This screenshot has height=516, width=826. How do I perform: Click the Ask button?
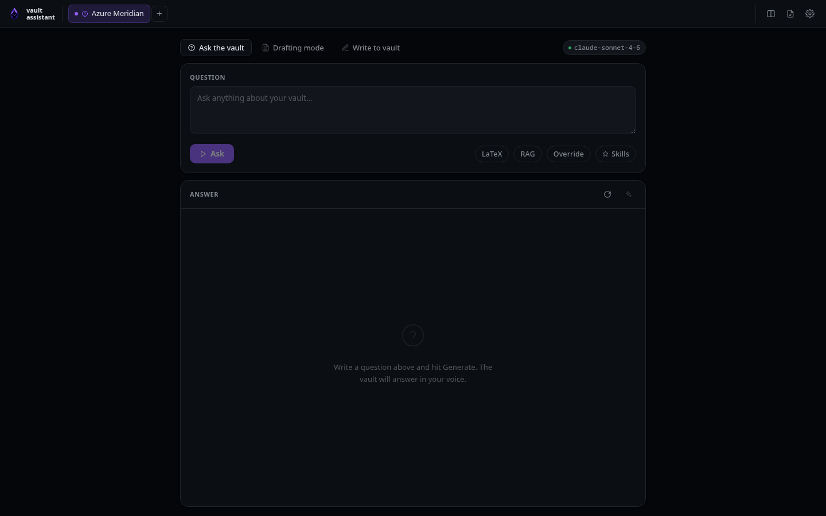(x=212, y=154)
